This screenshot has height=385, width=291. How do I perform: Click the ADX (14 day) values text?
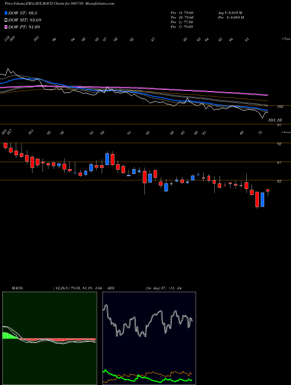click(164, 288)
